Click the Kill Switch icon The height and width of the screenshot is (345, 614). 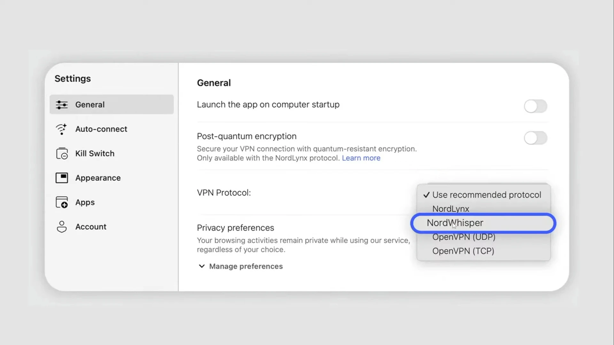pyautogui.click(x=62, y=154)
